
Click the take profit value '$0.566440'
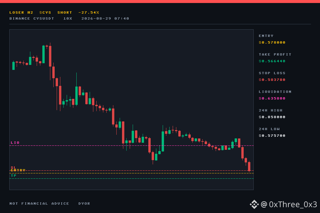pos(272,61)
